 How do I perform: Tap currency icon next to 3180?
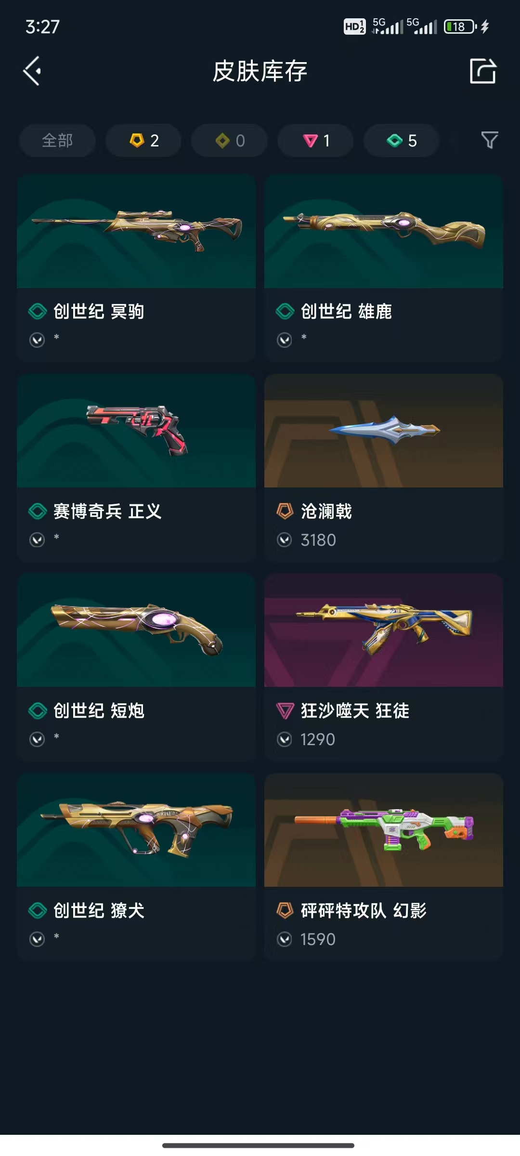(285, 540)
